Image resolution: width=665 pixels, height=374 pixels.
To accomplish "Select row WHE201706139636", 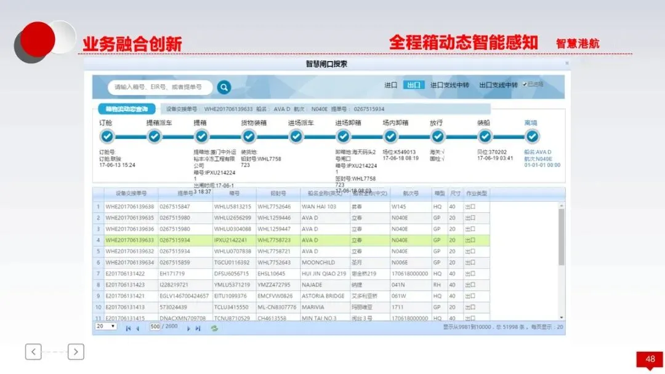I will [x=291, y=229].
